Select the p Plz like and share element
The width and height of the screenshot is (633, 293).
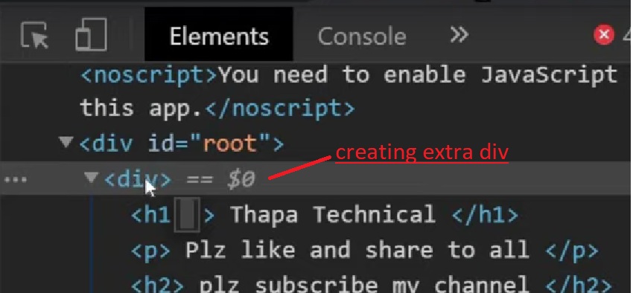364,250
